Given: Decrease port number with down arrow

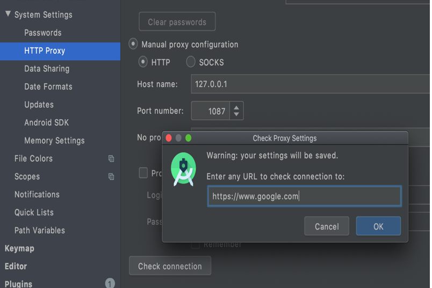Looking at the screenshot, I should point(236,114).
